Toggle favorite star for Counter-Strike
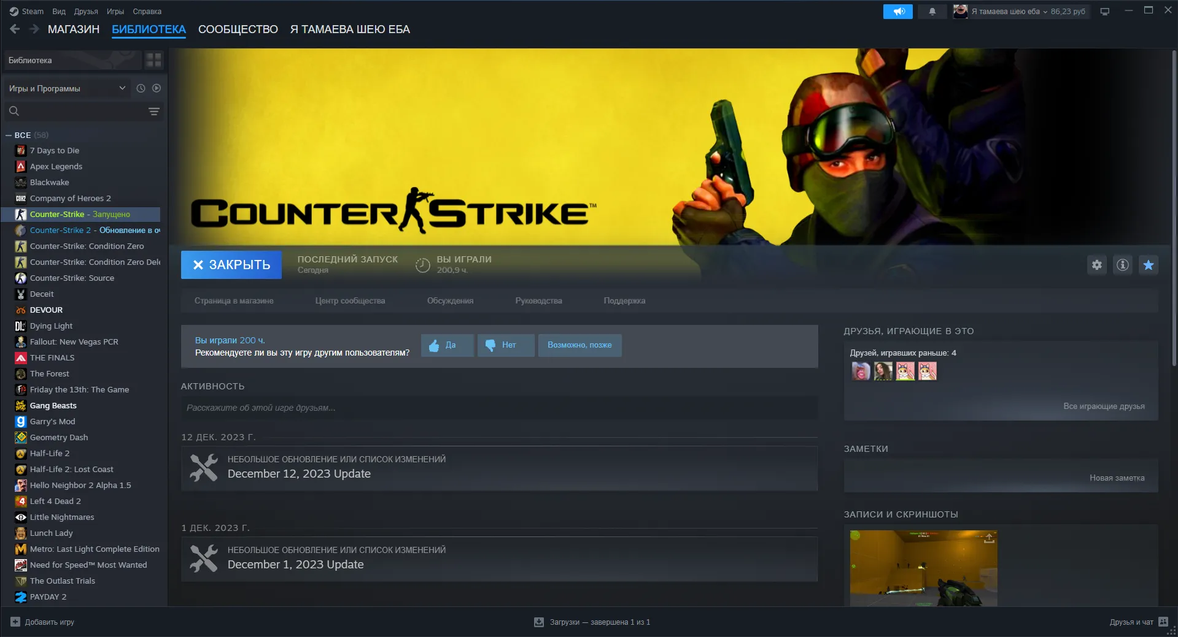Viewport: 1178px width, 637px height. (1148, 265)
